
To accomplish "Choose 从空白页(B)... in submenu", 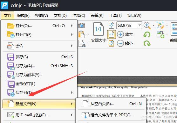I will [x=111, y=104].
